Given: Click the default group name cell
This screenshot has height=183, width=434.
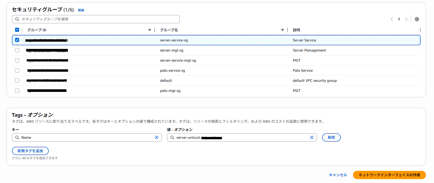Looking at the screenshot, I should coord(166,80).
